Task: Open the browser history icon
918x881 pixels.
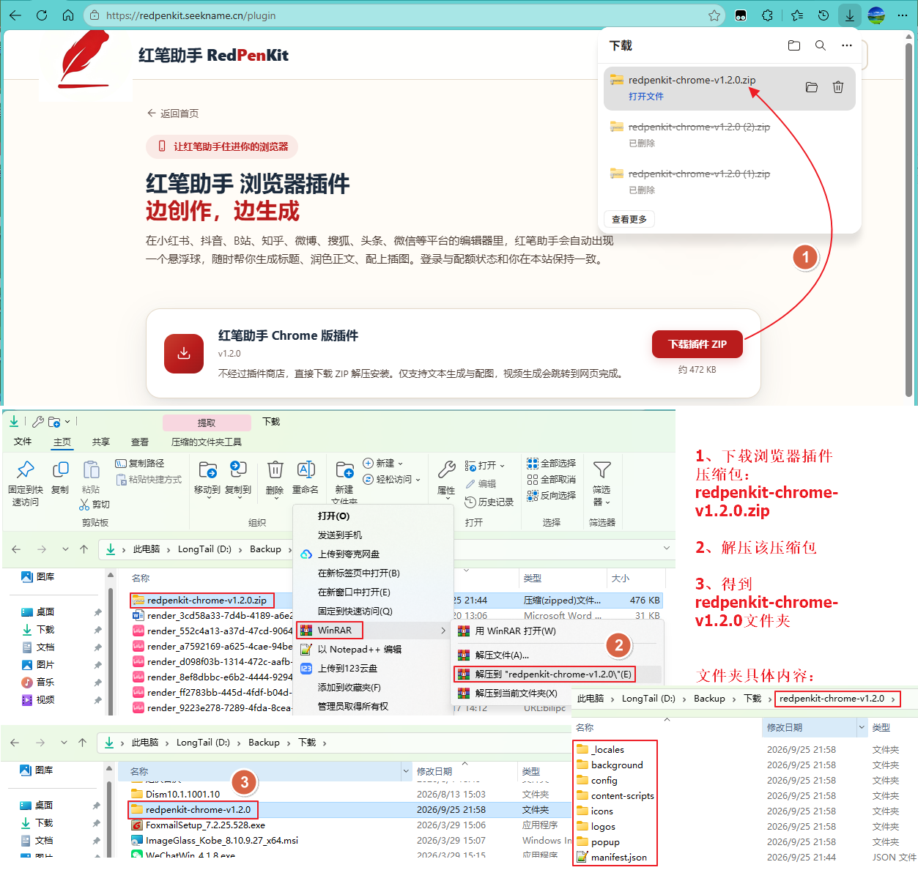Action: pyautogui.click(x=823, y=15)
